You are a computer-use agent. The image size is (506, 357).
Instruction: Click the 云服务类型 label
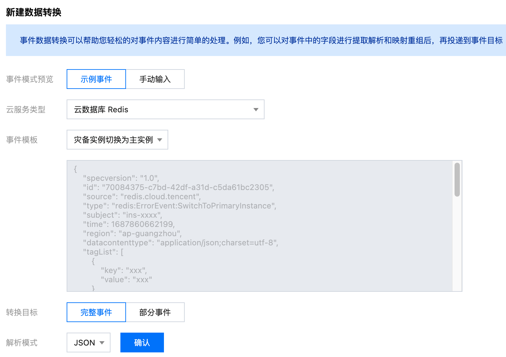click(x=26, y=109)
